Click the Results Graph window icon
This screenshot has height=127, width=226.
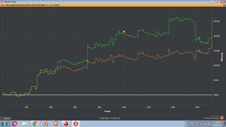click(2, 2)
